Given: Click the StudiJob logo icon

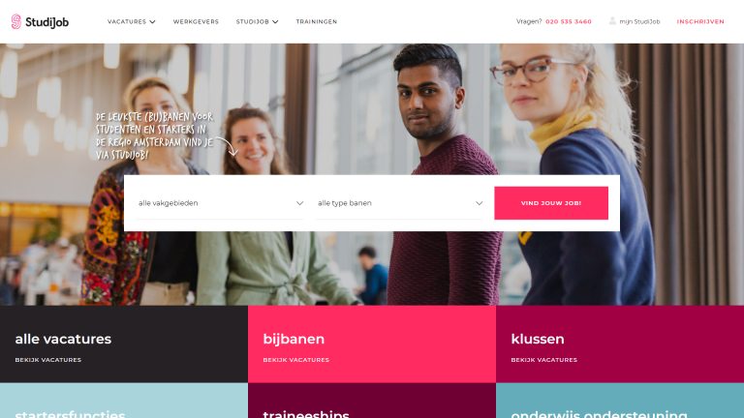Looking at the screenshot, I should 16,21.
